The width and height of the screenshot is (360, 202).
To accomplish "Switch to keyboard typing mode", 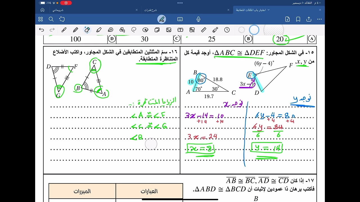I will (x=180, y=19).
